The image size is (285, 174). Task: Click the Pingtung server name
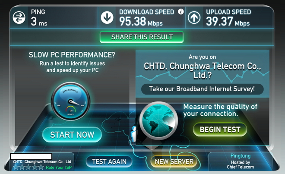[241, 156]
